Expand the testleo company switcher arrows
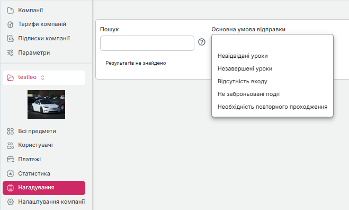This screenshot has height=210, width=349. [x=42, y=77]
